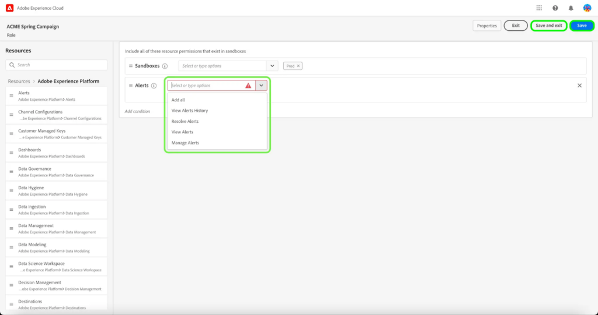Open the user profile avatar
Image resolution: width=598 pixels, height=315 pixels.
[587, 8]
